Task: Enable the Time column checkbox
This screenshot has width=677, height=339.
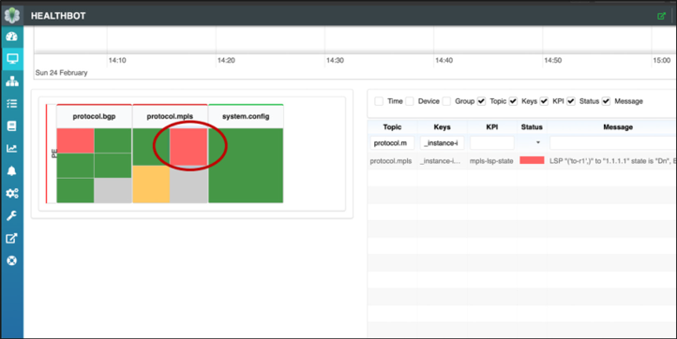Action: [379, 101]
